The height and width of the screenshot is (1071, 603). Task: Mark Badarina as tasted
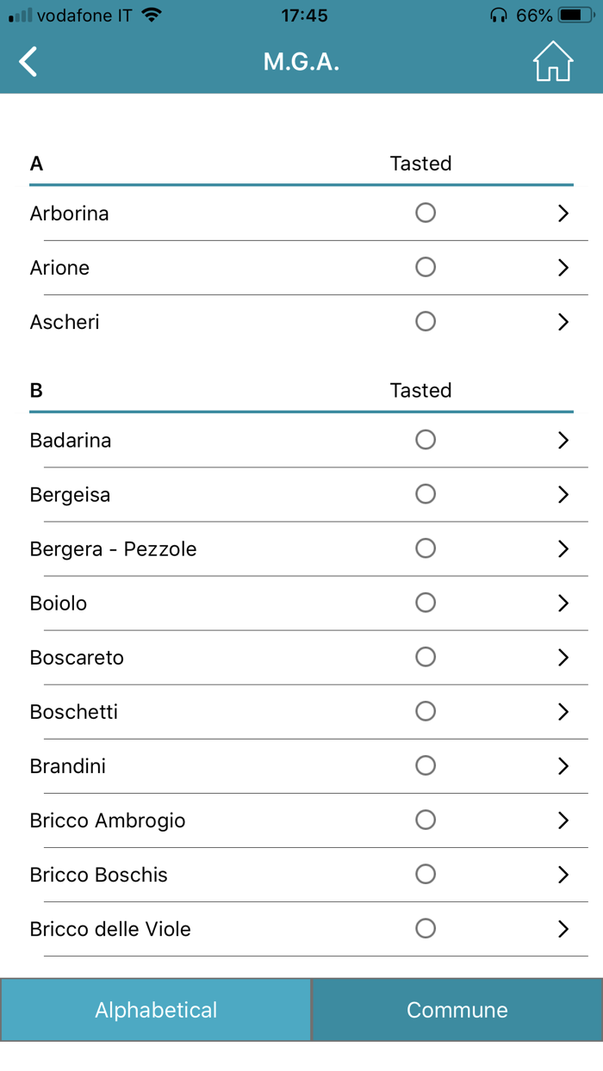(x=426, y=440)
